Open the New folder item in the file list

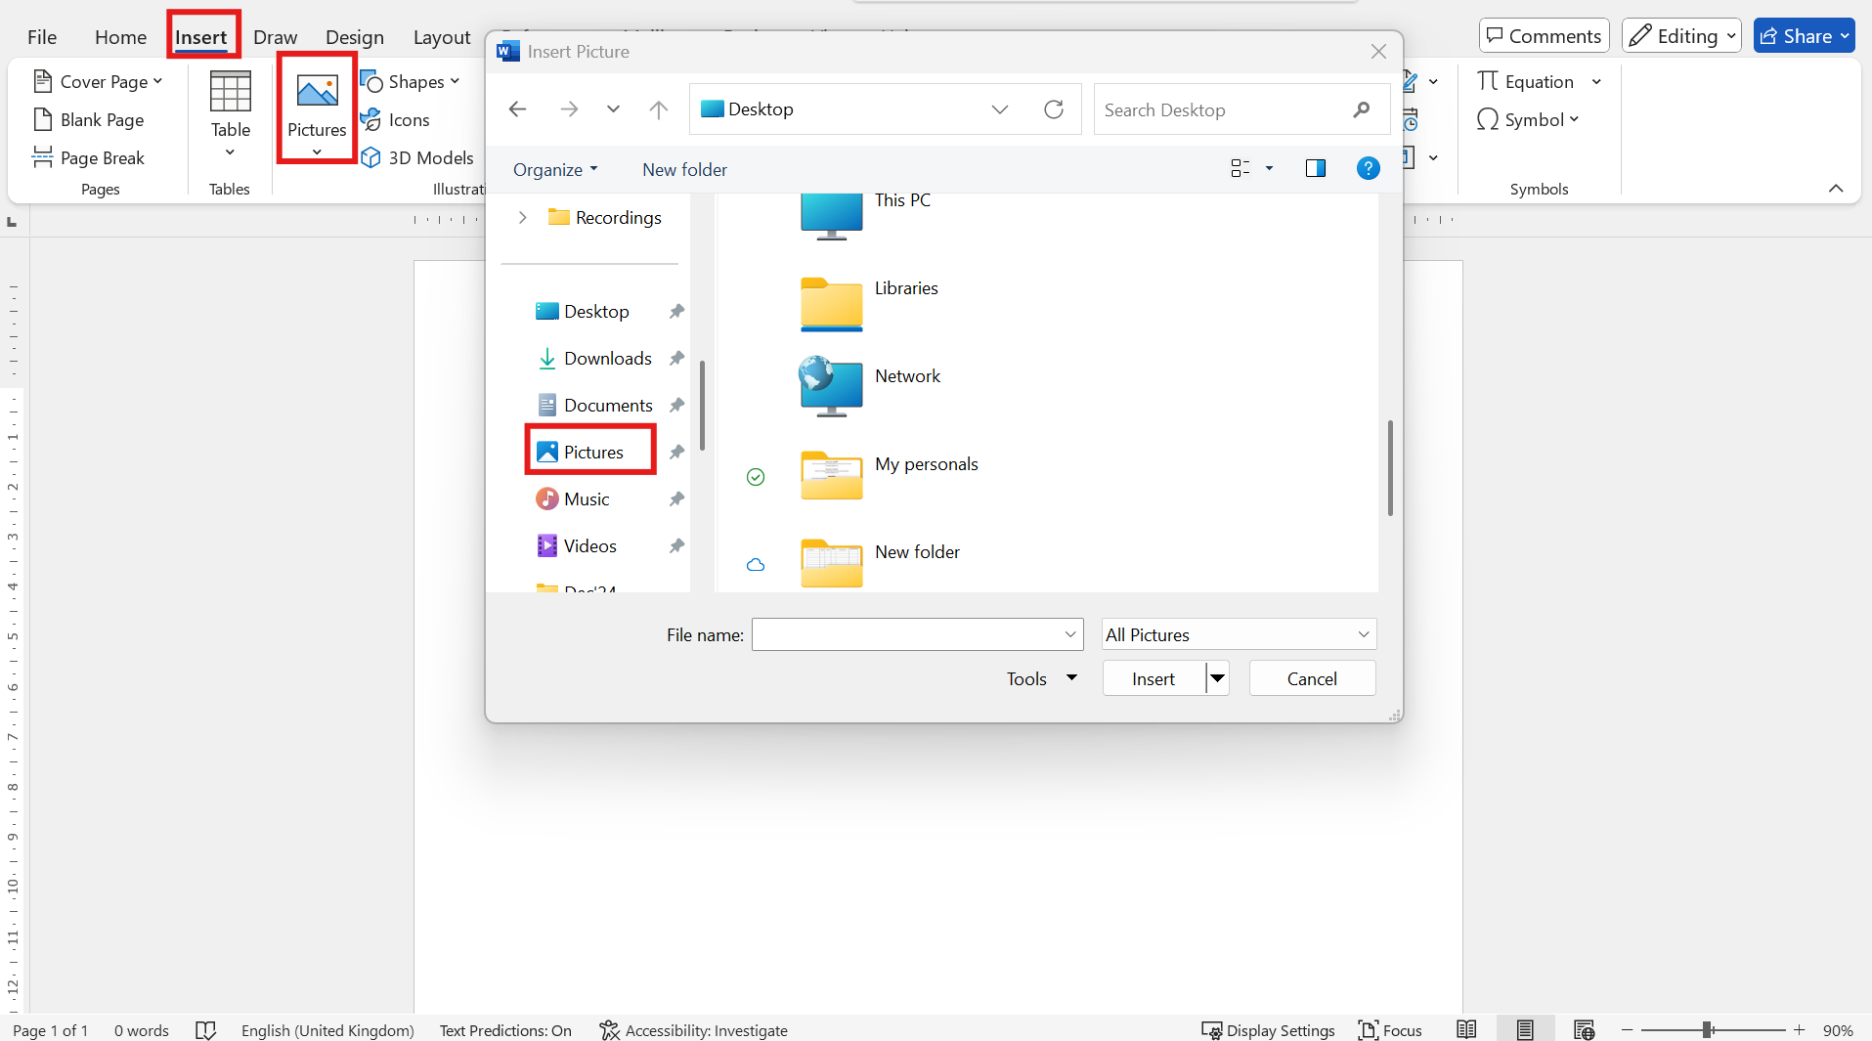[x=880, y=563]
